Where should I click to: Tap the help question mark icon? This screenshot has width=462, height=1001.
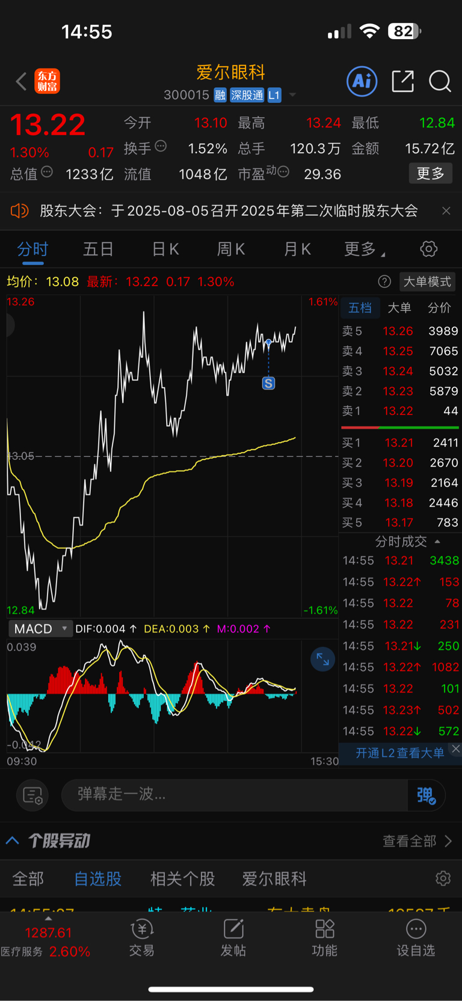384,281
